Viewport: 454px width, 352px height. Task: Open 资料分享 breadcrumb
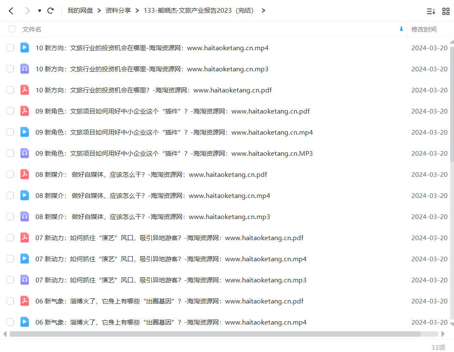pos(118,11)
